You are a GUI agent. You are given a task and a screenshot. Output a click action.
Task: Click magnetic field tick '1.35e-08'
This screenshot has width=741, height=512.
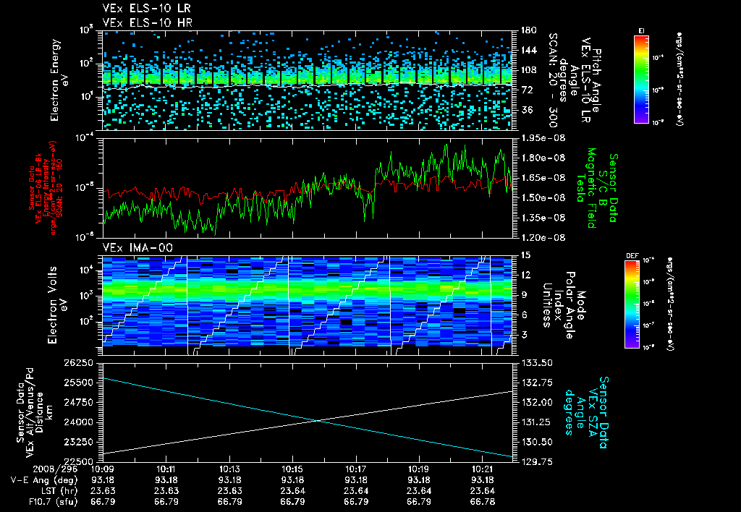point(543,218)
